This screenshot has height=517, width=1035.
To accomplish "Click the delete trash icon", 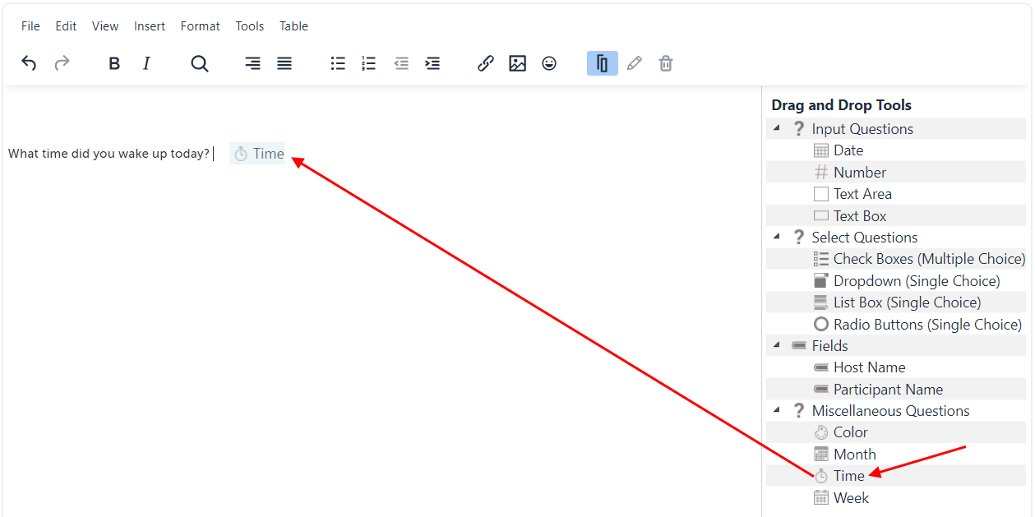I will tap(665, 63).
